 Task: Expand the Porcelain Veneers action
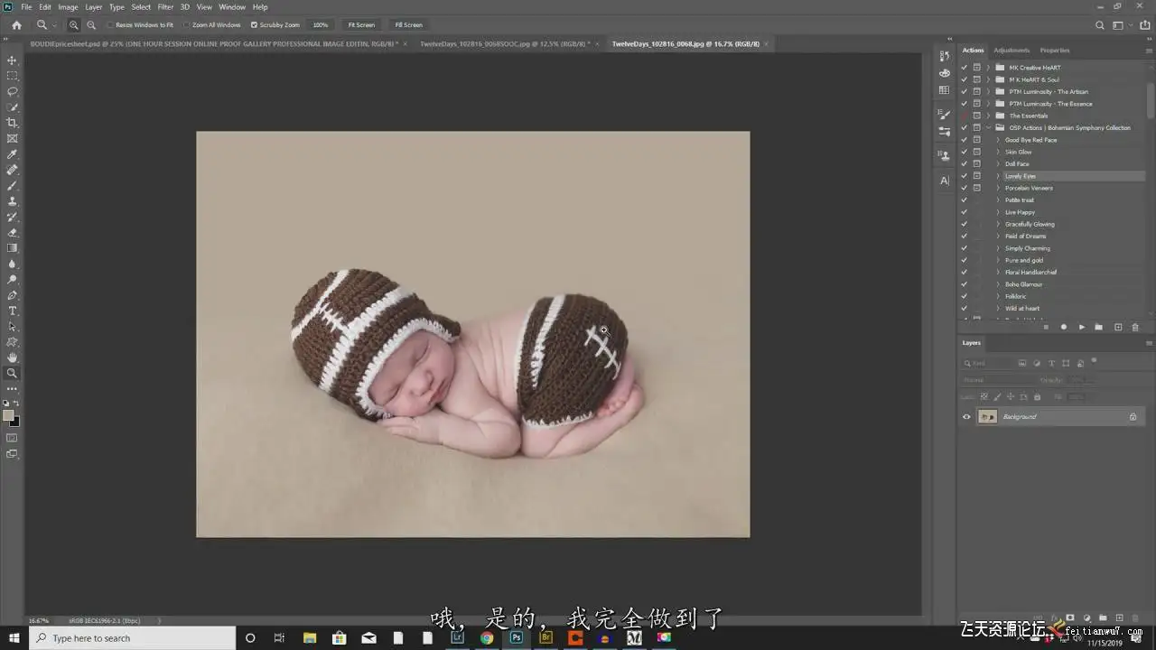[x=998, y=188]
